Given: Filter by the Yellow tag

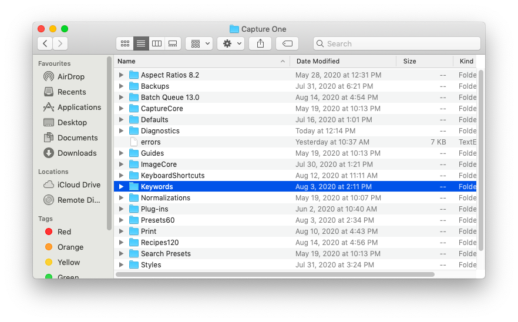Looking at the screenshot, I should tap(63, 262).
